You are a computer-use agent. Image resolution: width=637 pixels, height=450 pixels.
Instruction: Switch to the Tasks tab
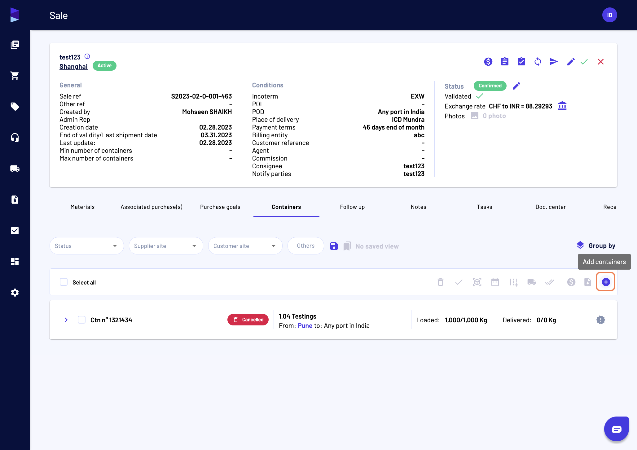[484, 207]
